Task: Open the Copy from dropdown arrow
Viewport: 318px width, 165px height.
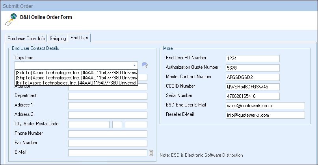Action: [134, 65]
